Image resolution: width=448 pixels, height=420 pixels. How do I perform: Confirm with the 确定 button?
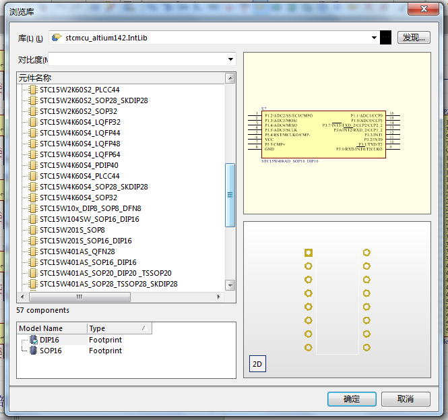click(352, 399)
